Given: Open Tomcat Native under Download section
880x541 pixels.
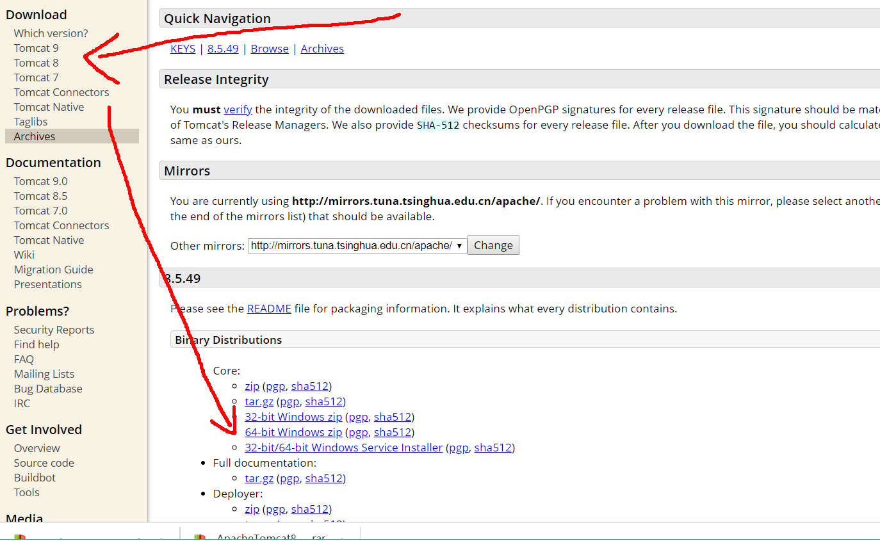Looking at the screenshot, I should click(x=49, y=107).
